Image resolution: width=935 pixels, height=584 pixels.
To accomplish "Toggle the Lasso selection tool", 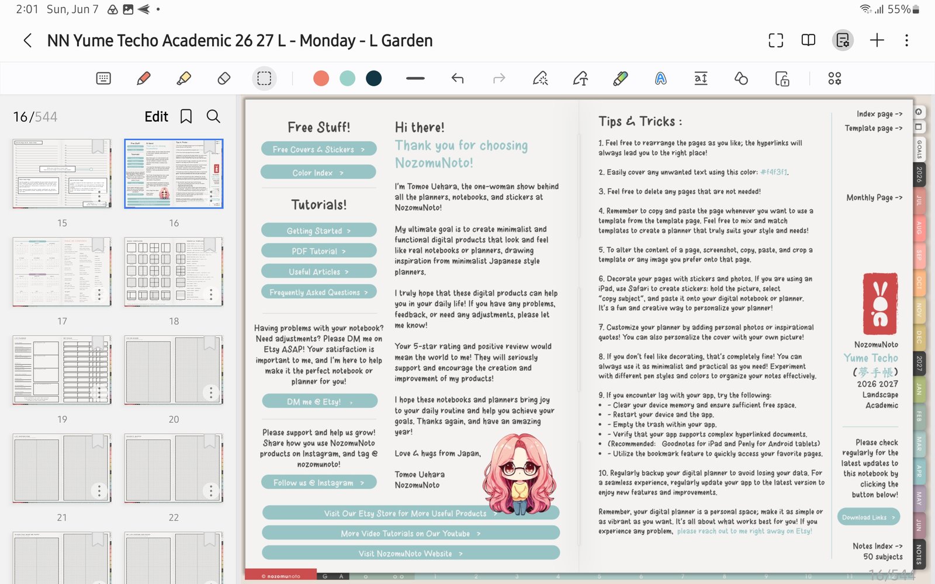I will point(264,78).
